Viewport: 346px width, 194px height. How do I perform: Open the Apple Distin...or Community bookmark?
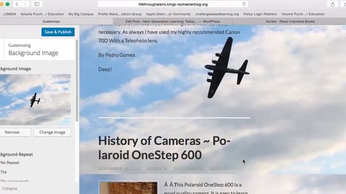(168, 14)
